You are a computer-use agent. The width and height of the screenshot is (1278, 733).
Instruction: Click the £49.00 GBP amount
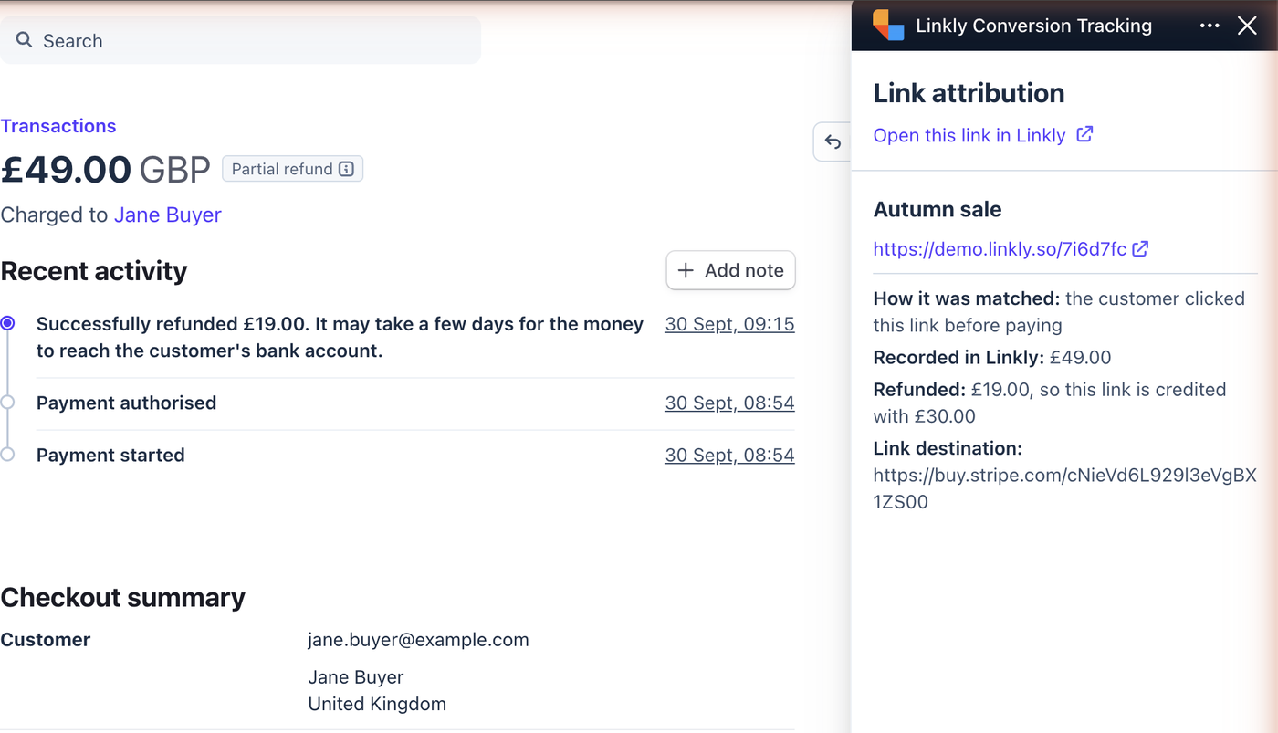(105, 170)
